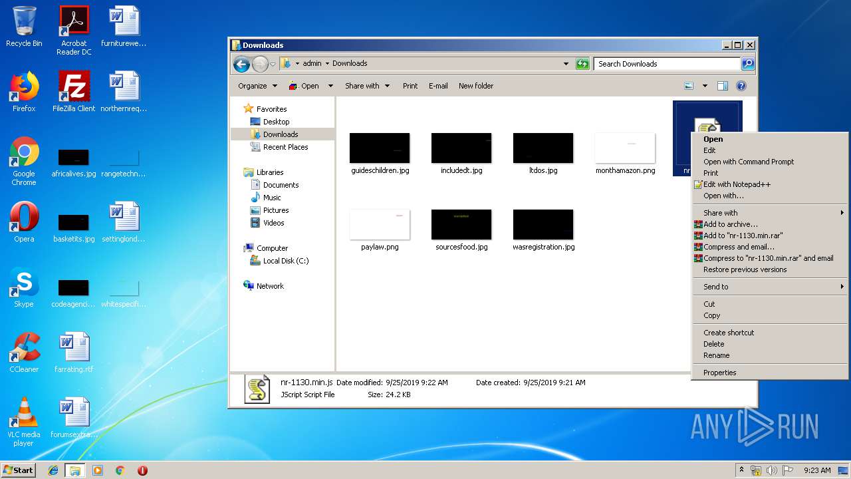This screenshot has width=851, height=479.
Task: Open Explorer help question-mark icon
Action: click(x=741, y=86)
